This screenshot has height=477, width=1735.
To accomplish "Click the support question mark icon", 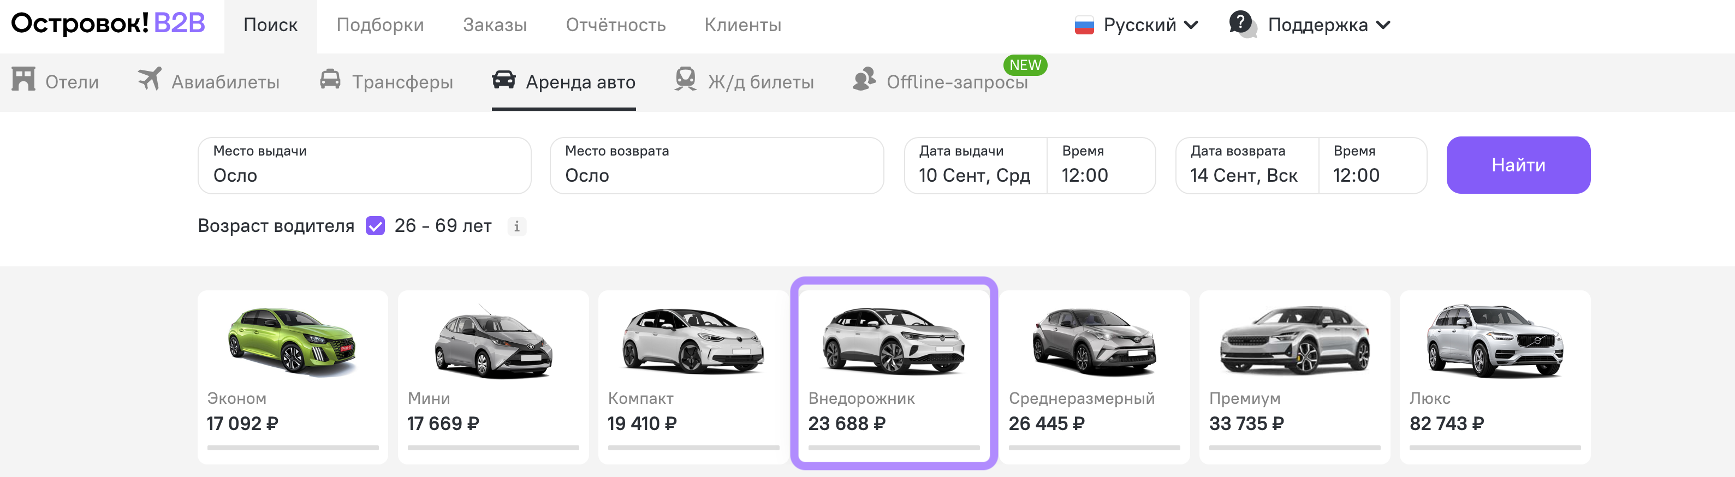I will (1240, 23).
